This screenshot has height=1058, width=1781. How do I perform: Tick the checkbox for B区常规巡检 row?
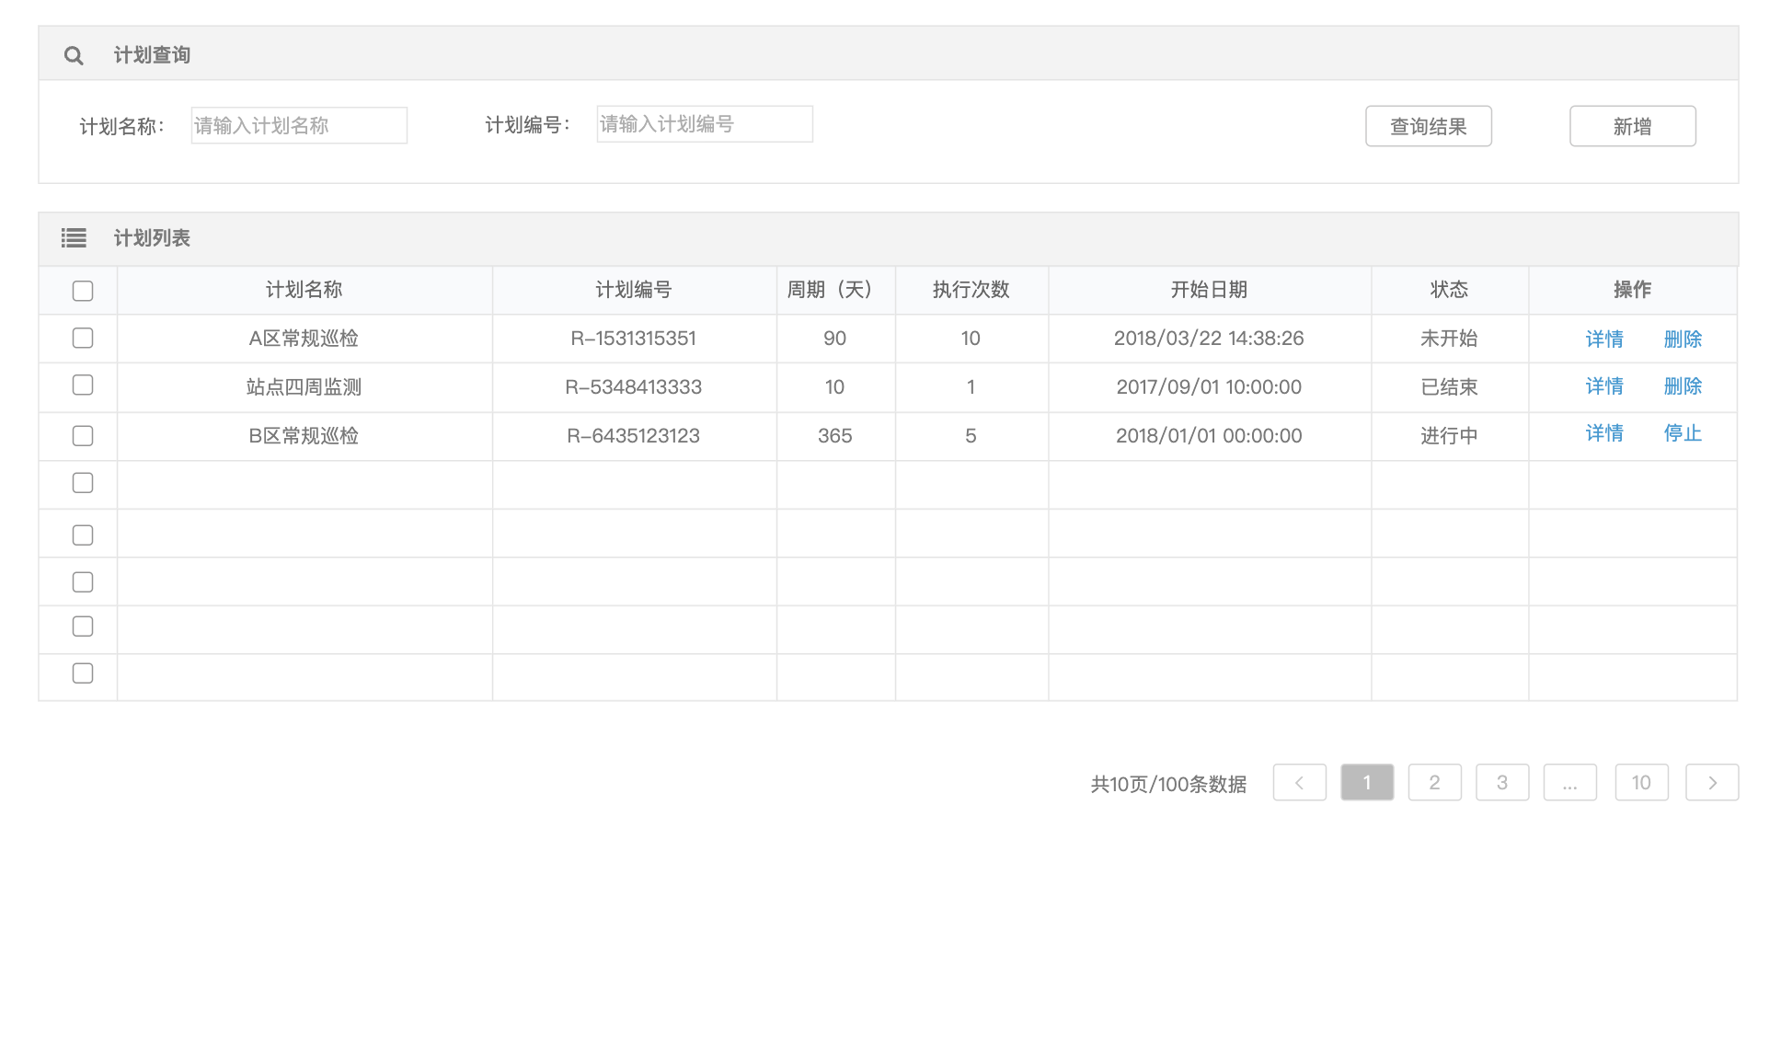[x=83, y=436]
